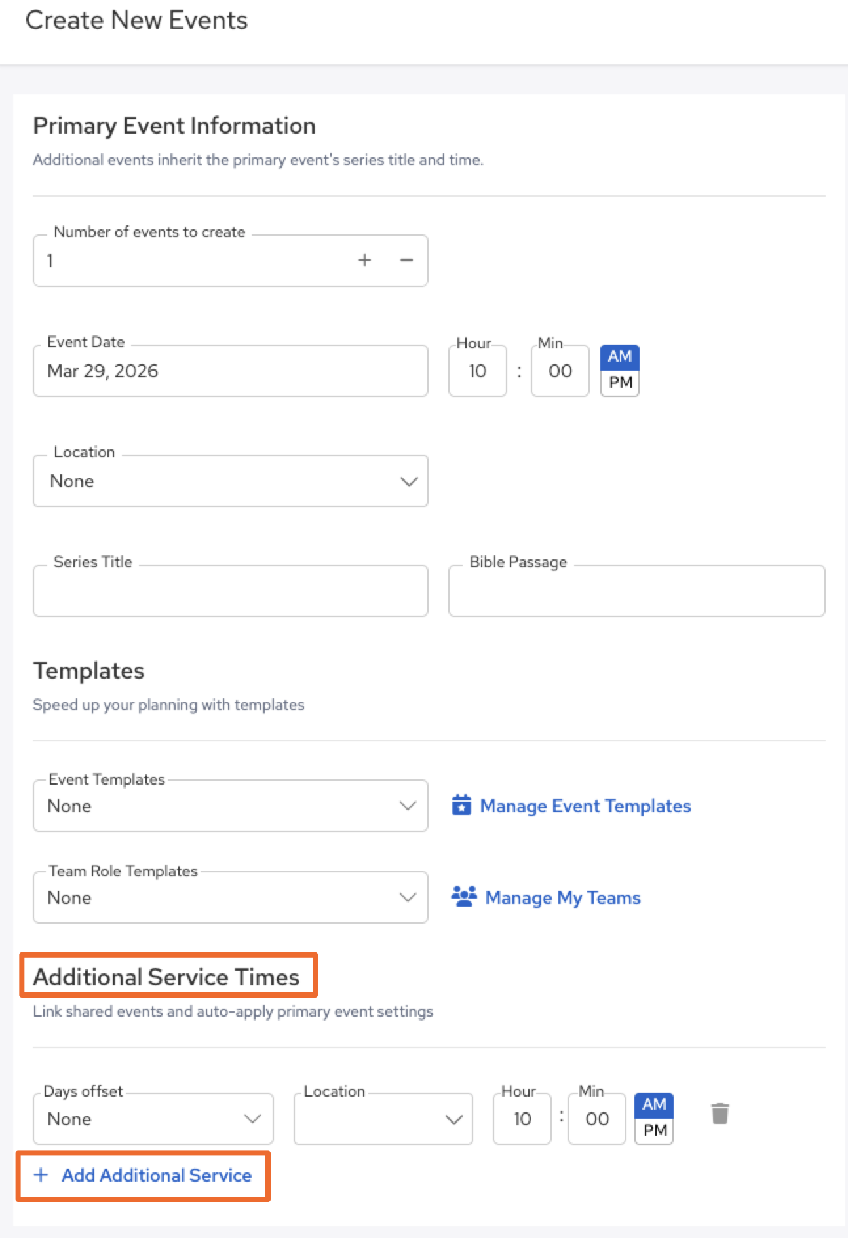Expand the Event Templates dropdown
The image size is (848, 1238).
[230, 806]
